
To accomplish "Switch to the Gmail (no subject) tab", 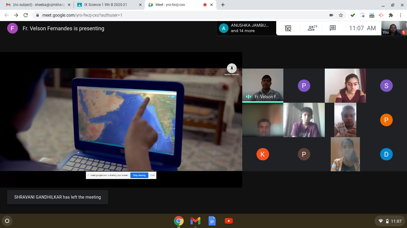I will click(x=36, y=5).
